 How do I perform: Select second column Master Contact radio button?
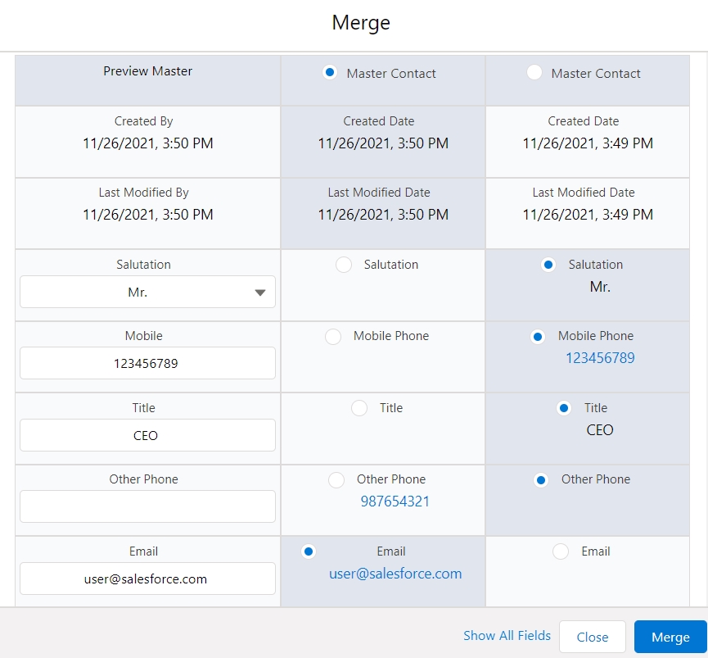[534, 73]
